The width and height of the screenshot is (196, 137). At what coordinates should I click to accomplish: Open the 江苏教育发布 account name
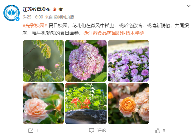coord(36,9)
